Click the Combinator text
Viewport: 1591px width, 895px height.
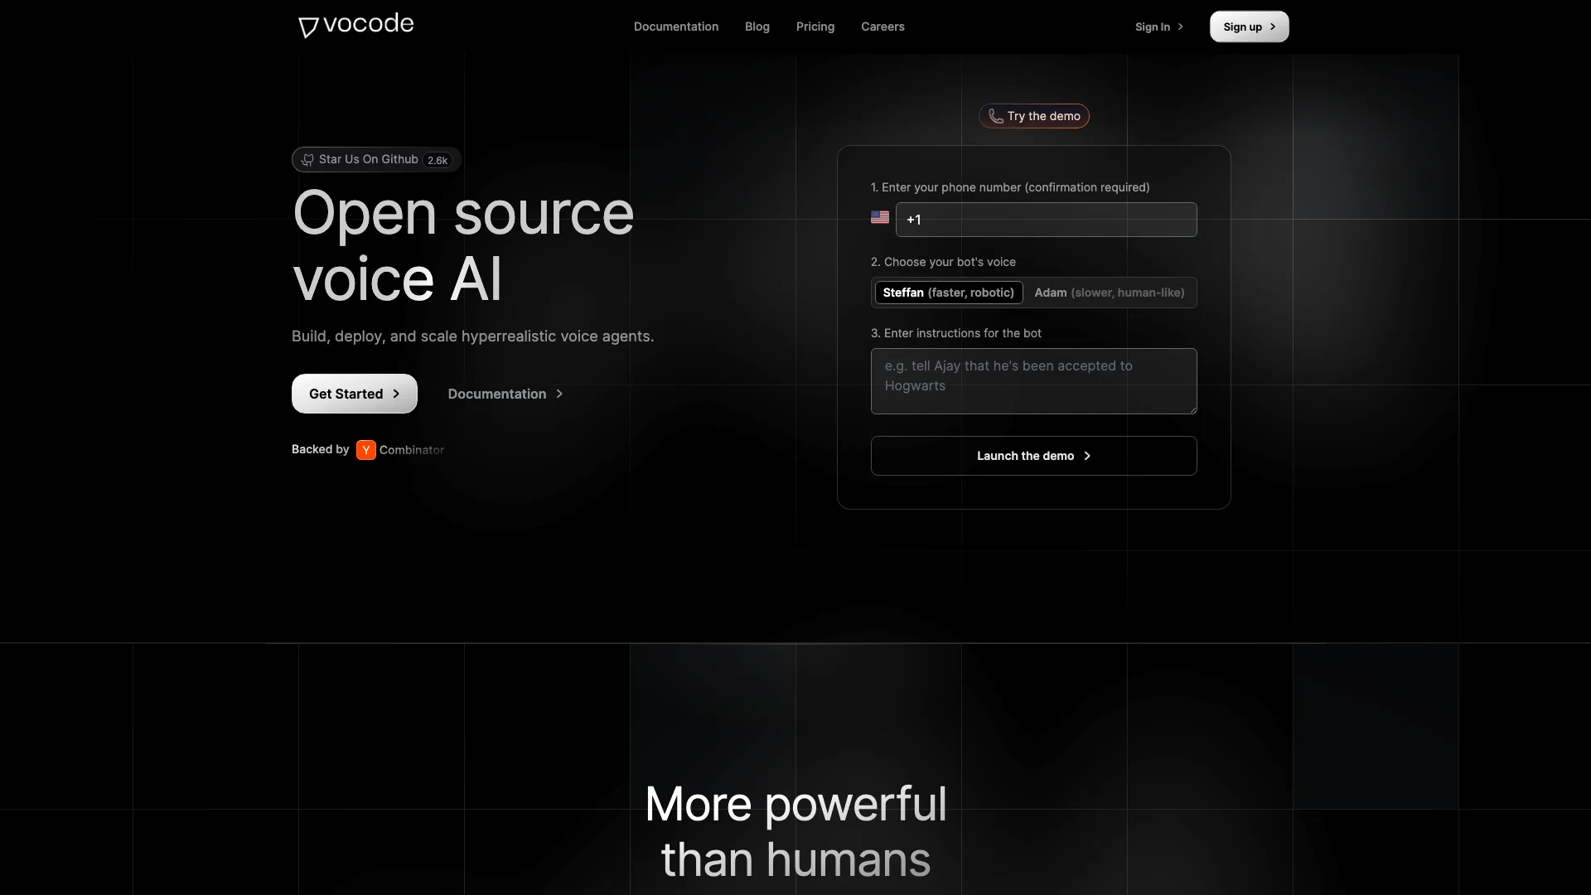412,450
